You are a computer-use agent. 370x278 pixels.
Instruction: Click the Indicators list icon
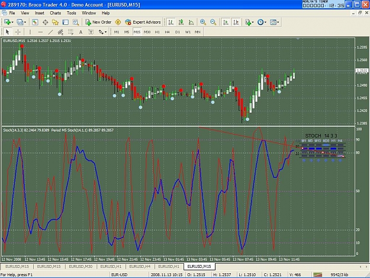click(248, 22)
